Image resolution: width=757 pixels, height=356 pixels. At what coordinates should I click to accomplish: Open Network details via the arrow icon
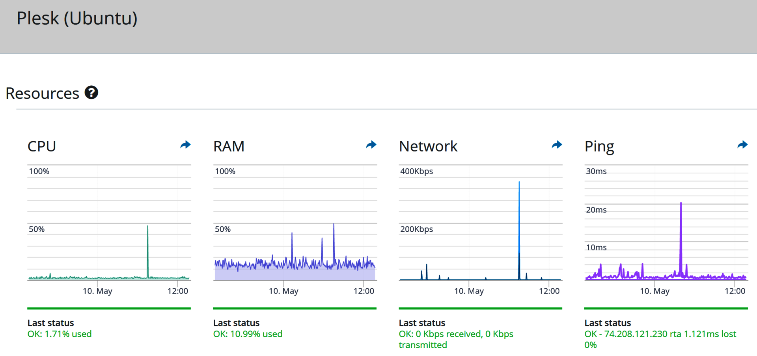pyautogui.click(x=557, y=145)
